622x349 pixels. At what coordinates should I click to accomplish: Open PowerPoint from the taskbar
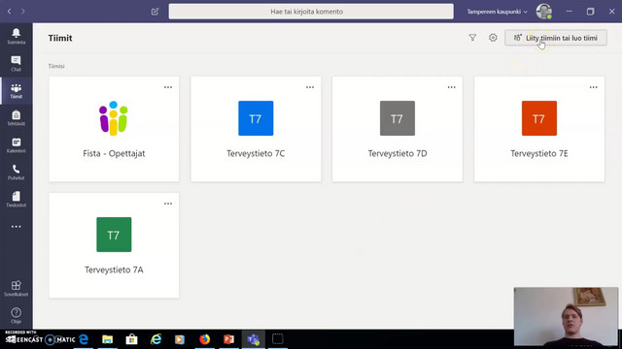(x=229, y=339)
